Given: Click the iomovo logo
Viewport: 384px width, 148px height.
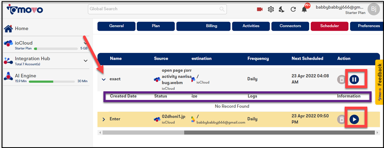Looking at the screenshot, I should (25, 9).
